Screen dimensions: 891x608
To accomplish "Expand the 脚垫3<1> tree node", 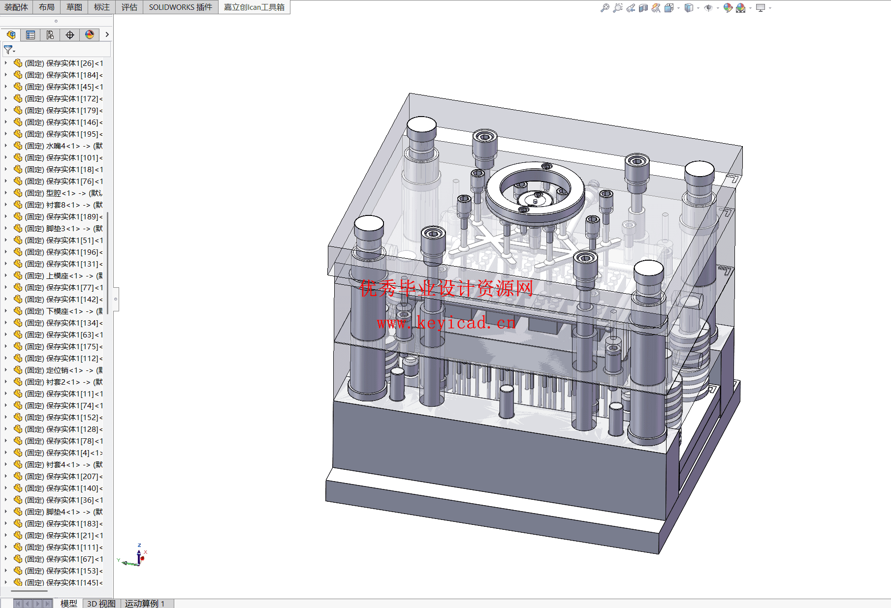I will 5,228.
